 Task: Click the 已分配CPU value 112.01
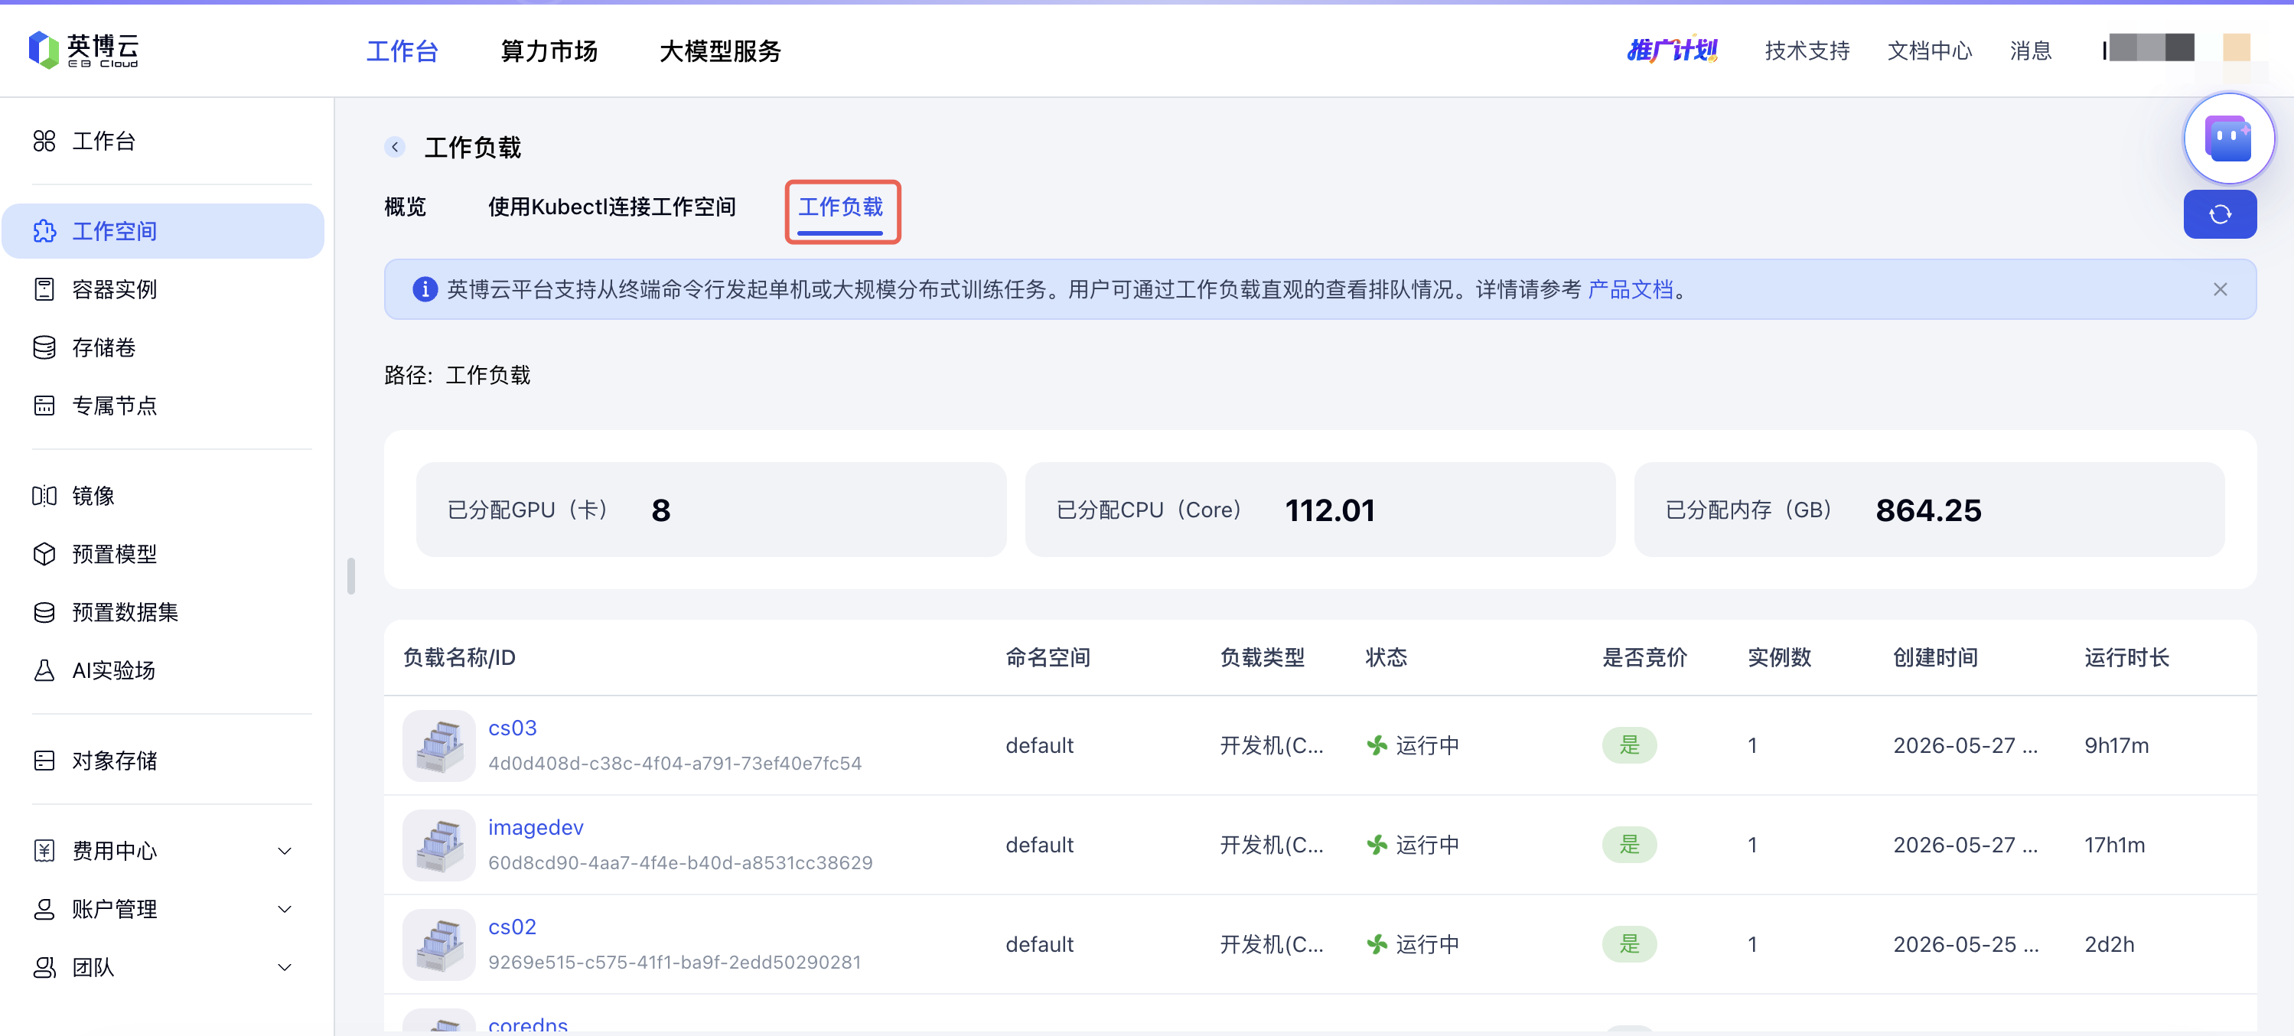click(x=1330, y=510)
